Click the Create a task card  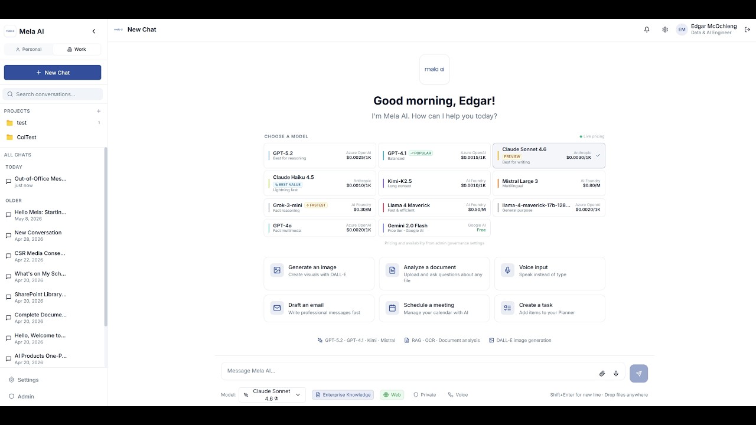(x=550, y=309)
